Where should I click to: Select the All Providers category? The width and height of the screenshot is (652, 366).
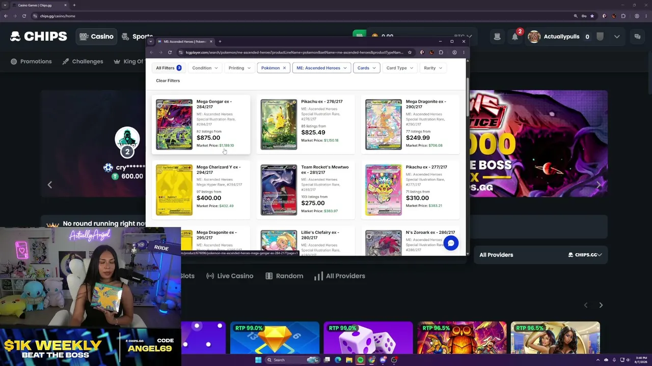pos(340,276)
